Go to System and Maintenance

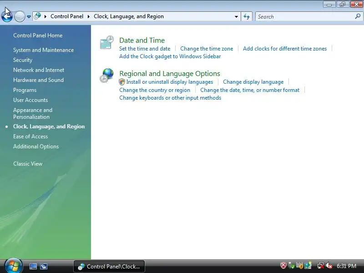pyautogui.click(x=43, y=50)
